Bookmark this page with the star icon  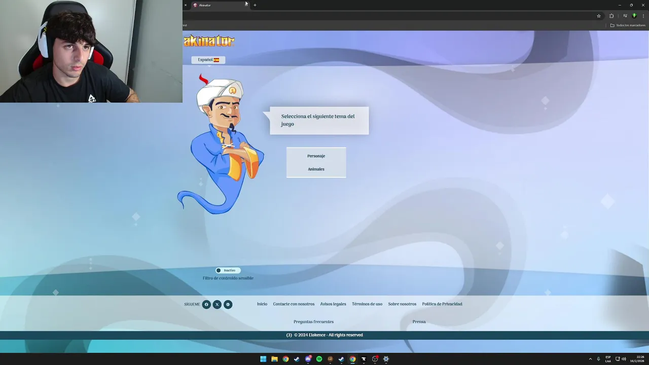599,16
